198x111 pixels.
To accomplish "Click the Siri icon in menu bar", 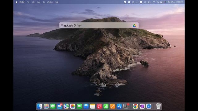I will [165, 2].
